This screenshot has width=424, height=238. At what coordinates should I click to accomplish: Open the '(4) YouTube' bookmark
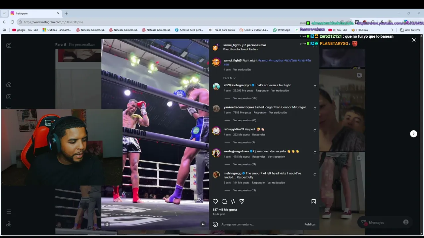pyautogui.click(x=338, y=30)
